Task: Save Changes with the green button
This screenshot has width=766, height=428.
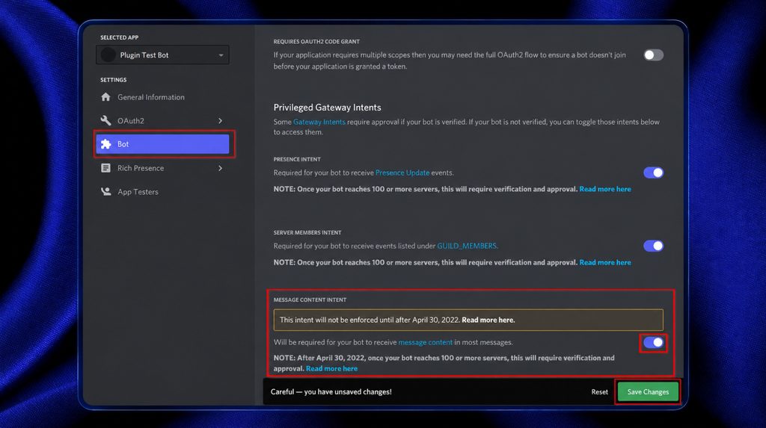Action: coord(648,392)
